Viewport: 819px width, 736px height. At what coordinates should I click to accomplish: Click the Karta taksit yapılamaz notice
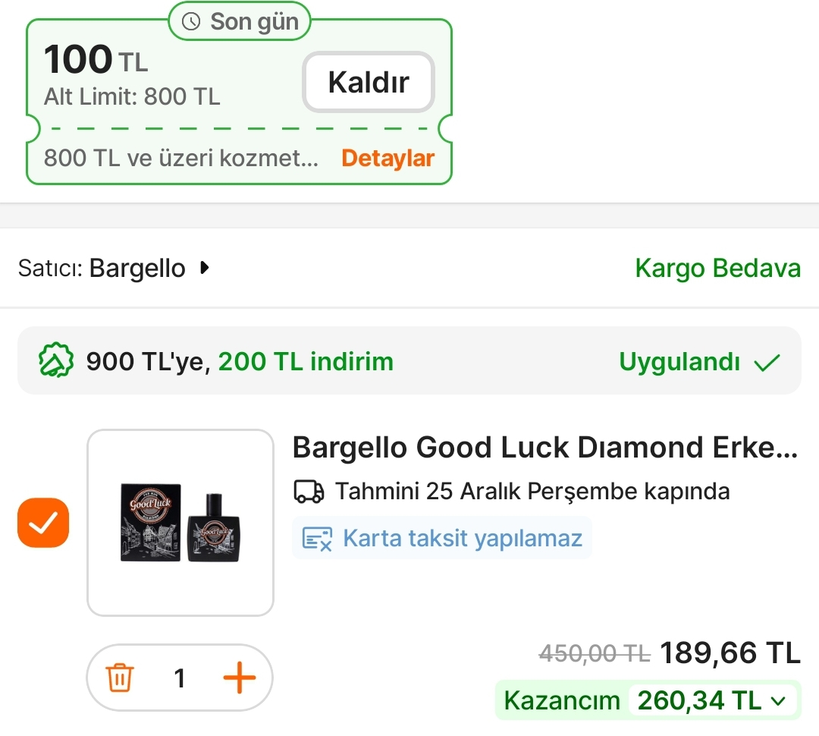(x=462, y=538)
